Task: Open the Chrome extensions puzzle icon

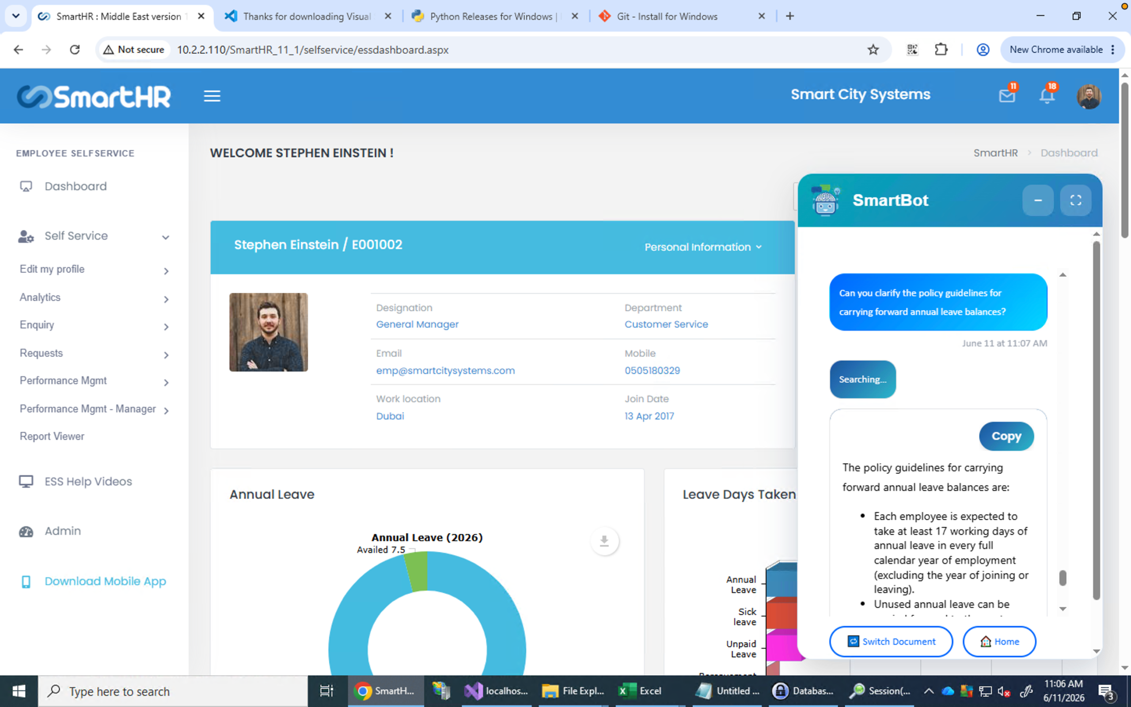Action: 941,49
